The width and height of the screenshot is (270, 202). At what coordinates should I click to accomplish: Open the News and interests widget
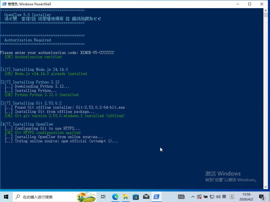point(181,197)
